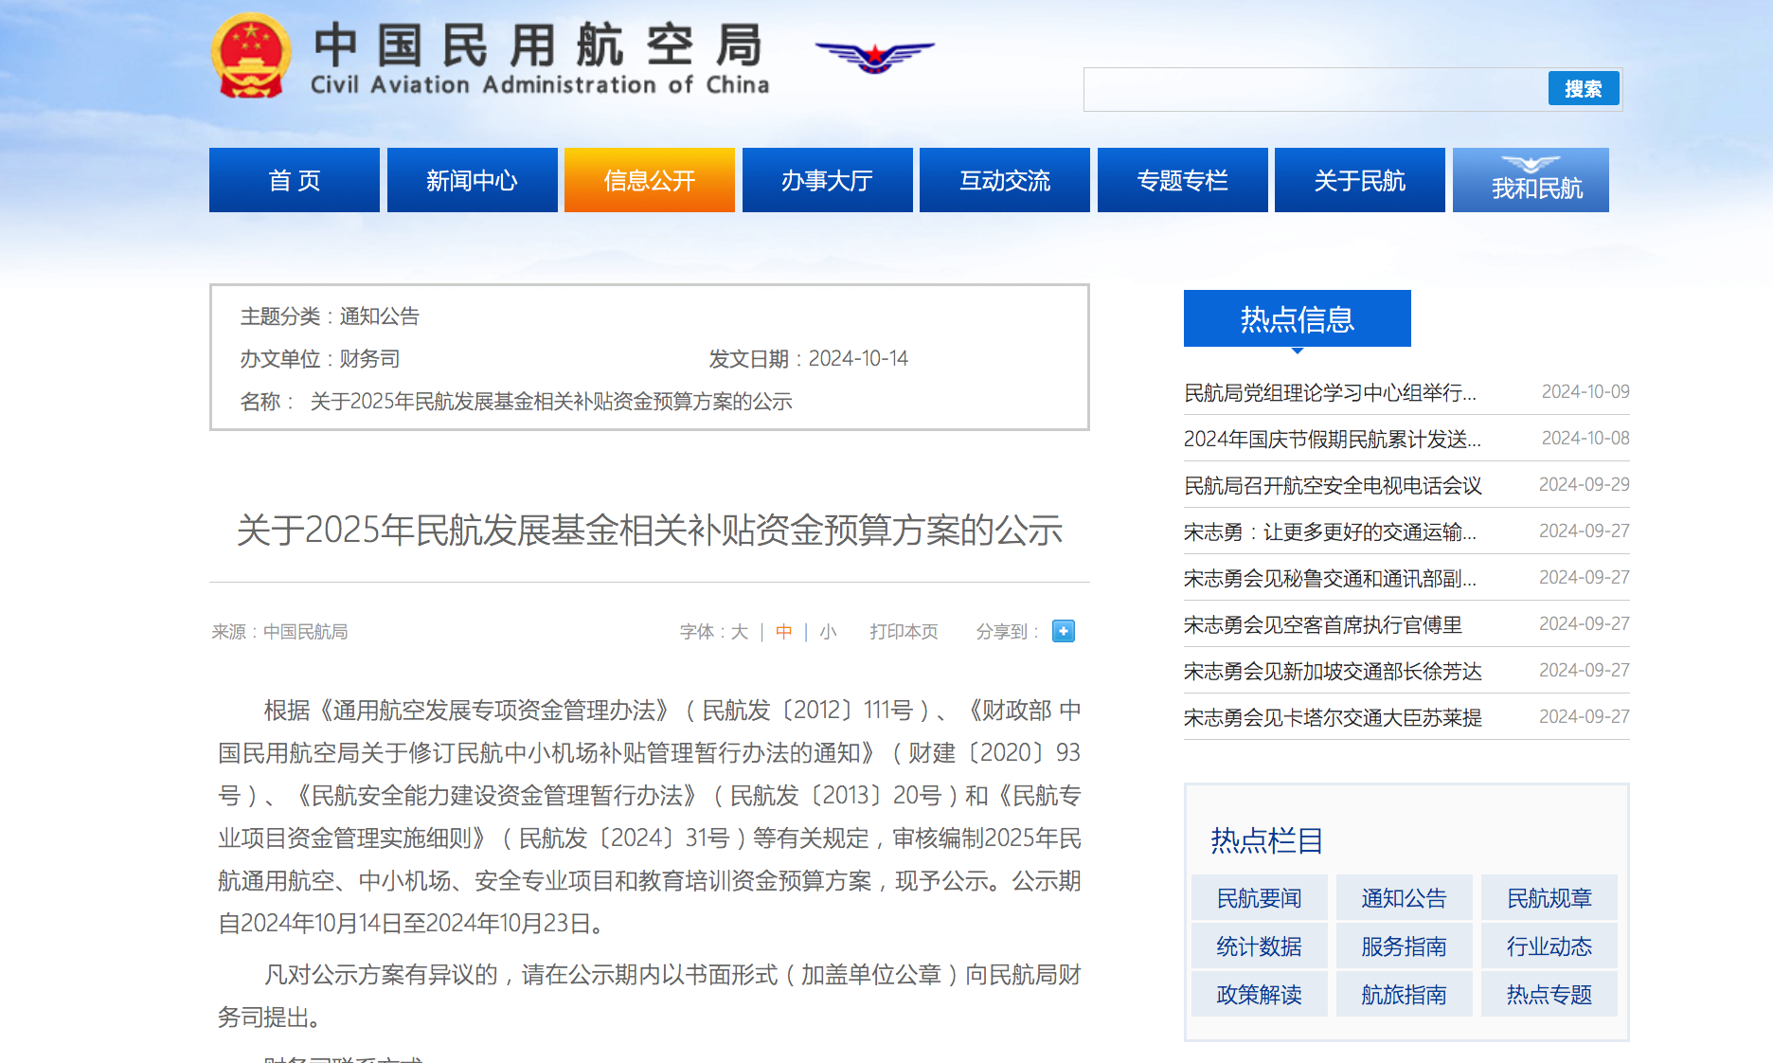Open 通知公告 in 热点栏目
This screenshot has width=1773, height=1063.
click(x=1404, y=898)
